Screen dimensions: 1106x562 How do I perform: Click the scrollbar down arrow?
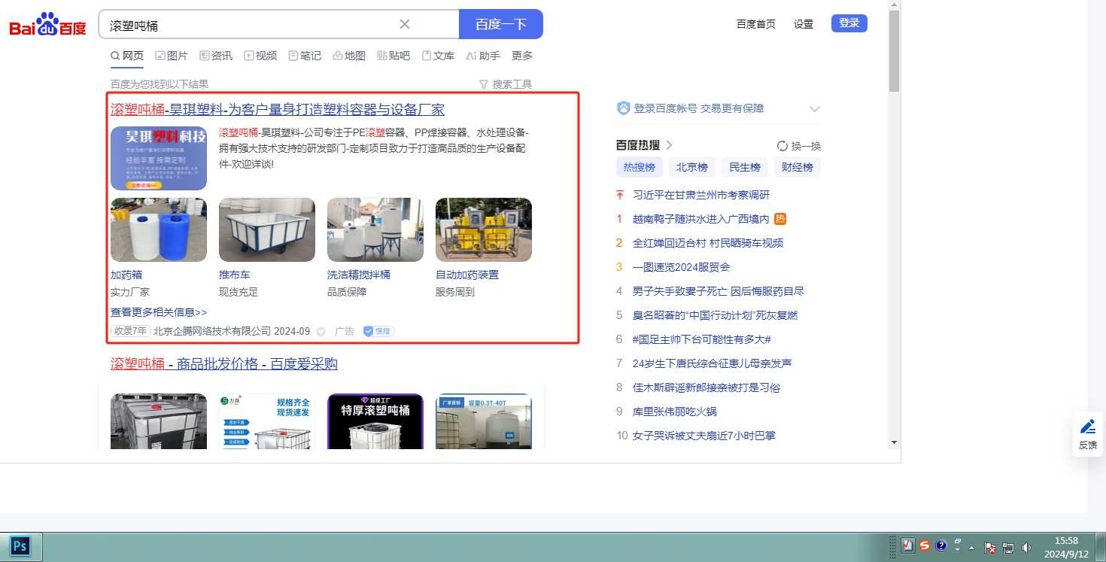894,442
